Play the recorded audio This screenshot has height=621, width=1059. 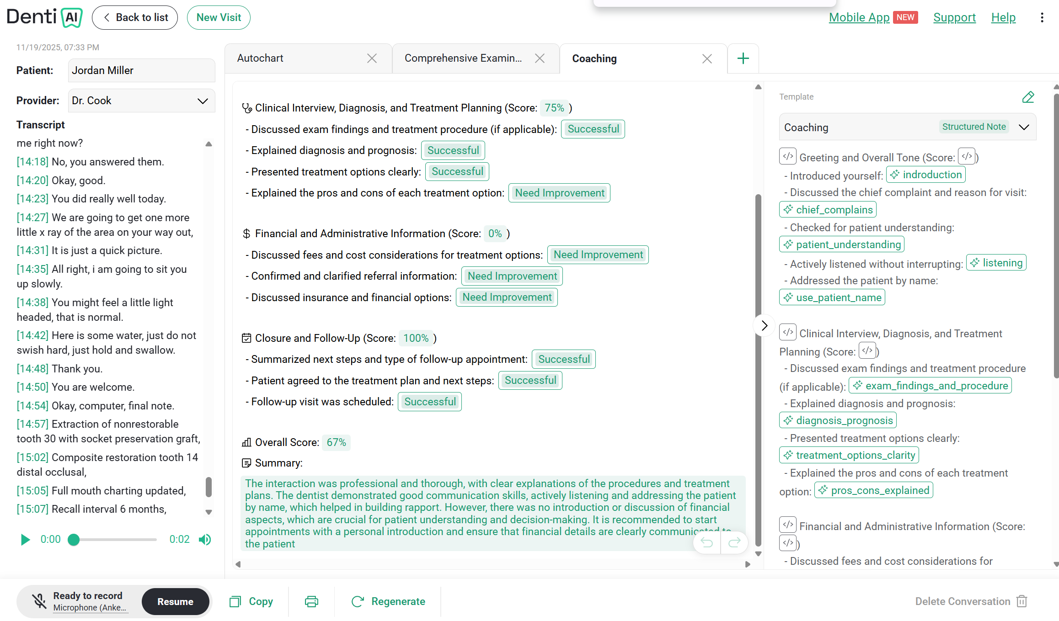click(25, 540)
